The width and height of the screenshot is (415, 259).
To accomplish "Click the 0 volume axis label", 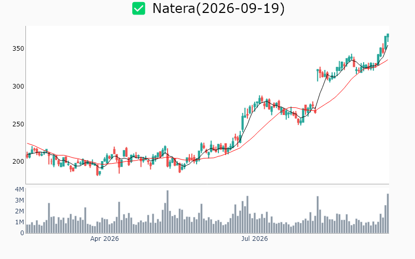I will (22, 233).
